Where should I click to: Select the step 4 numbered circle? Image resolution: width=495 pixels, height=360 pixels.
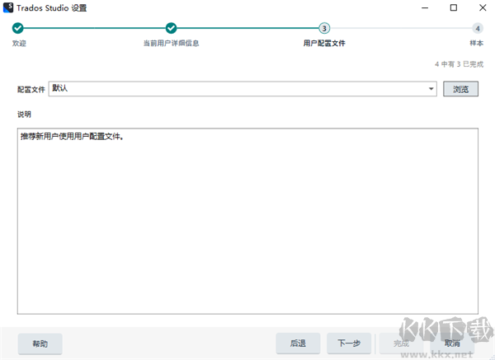(477, 28)
